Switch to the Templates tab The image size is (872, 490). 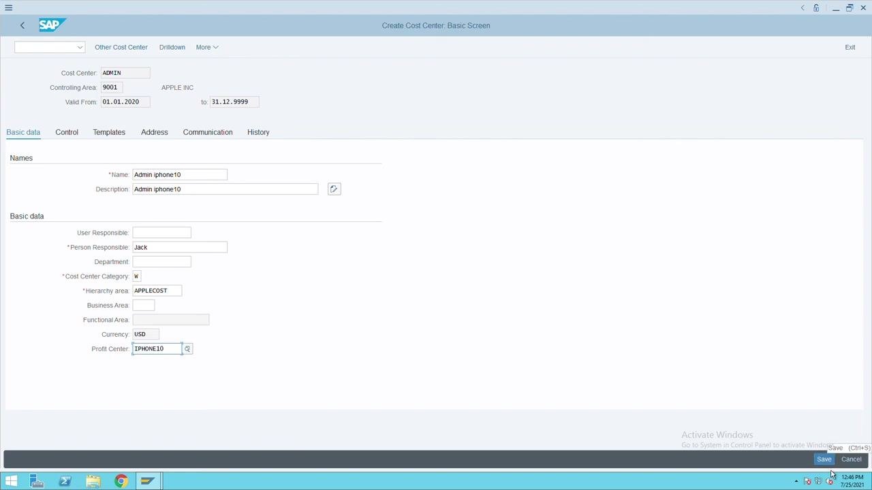click(109, 132)
